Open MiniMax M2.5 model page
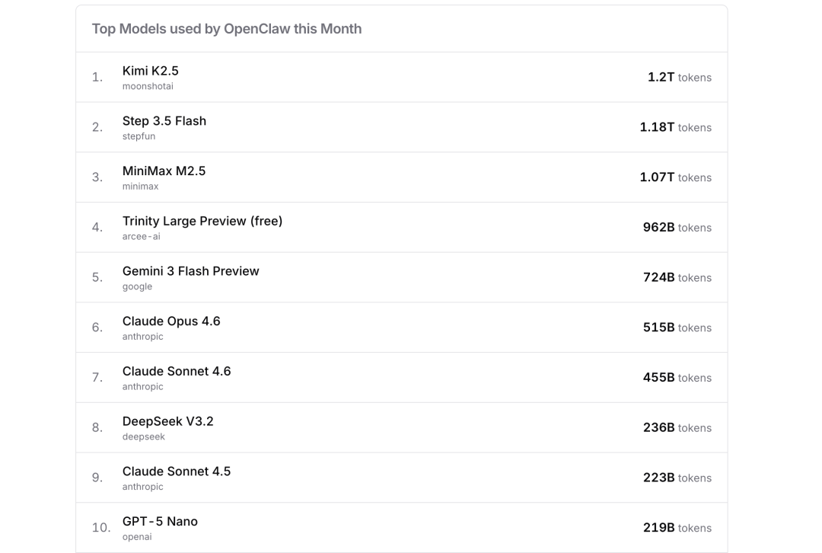Image resolution: width=822 pixels, height=553 pixels. pyautogui.click(x=164, y=171)
